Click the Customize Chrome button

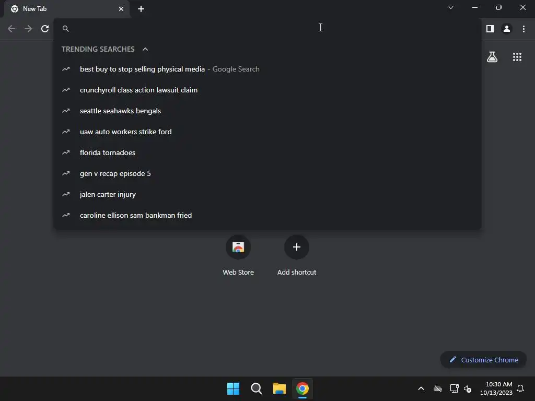tap(483, 360)
